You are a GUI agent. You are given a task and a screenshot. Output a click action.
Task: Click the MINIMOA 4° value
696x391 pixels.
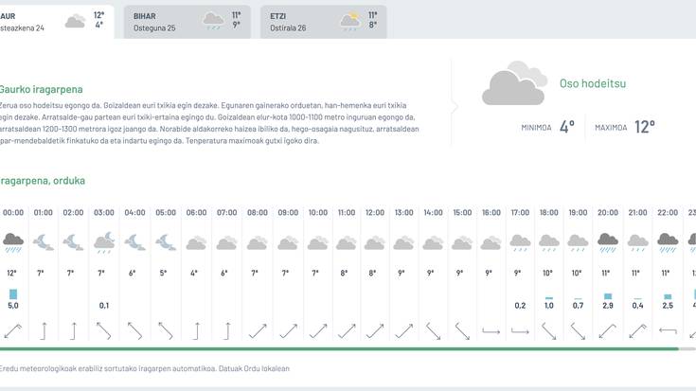pos(567,127)
